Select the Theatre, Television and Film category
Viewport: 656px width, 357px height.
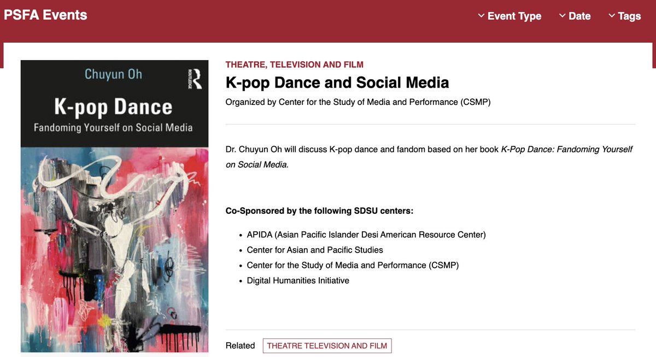(294, 64)
